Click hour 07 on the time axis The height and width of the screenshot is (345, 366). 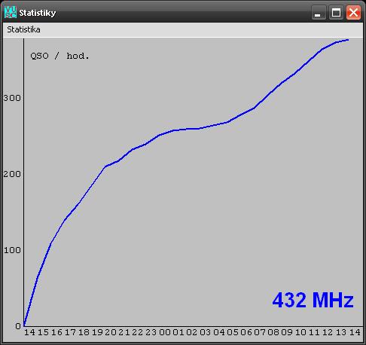pyautogui.click(x=260, y=332)
